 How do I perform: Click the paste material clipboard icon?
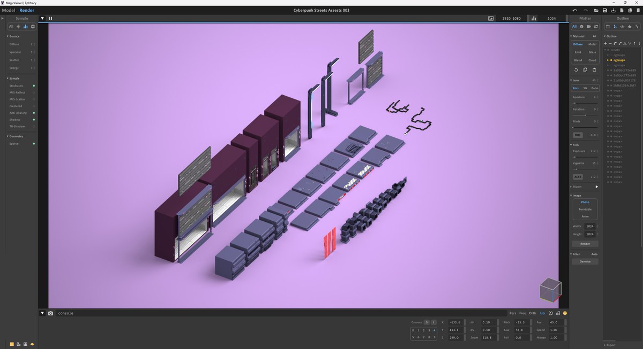594,69
